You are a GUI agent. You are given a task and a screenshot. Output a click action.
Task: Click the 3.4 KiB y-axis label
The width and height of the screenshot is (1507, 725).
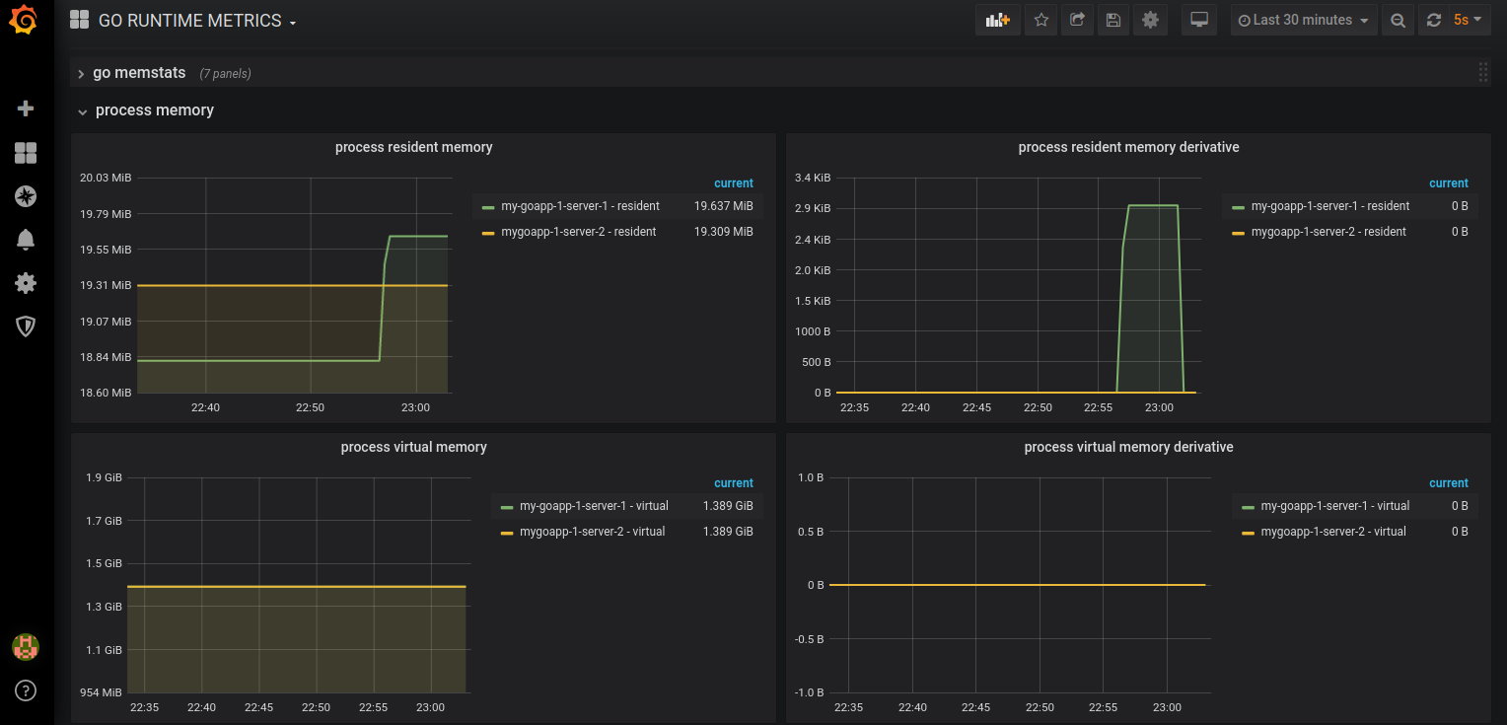point(813,178)
